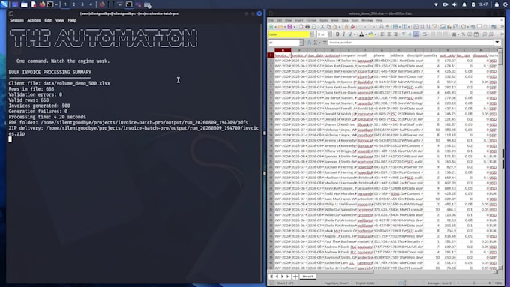This screenshot has width=510, height=287.
Task: Open the font size dropdown
Action: point(329,34)
